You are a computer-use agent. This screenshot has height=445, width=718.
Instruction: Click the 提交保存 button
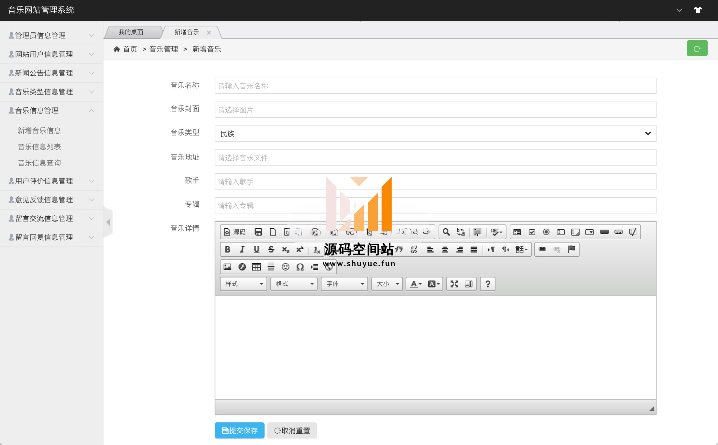pos(239,430)
